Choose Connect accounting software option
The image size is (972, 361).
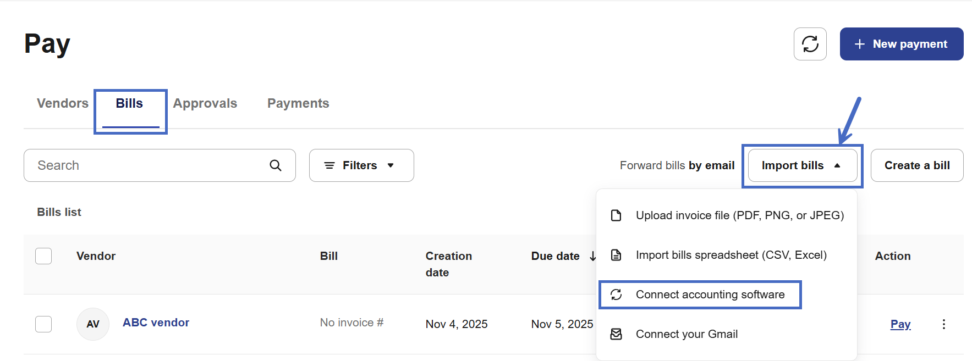[x=710, y=295]
